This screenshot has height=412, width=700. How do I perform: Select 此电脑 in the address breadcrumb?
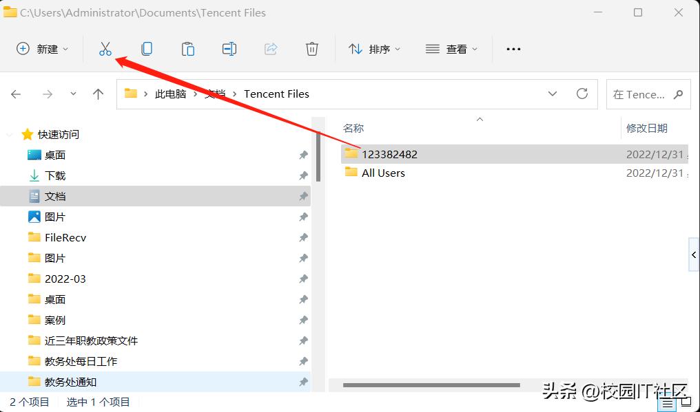tap(171, 94)
